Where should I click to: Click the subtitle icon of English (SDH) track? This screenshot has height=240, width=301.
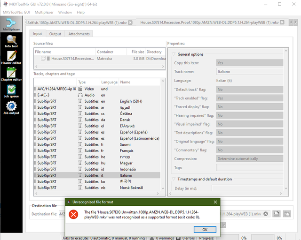coord(80,101)
